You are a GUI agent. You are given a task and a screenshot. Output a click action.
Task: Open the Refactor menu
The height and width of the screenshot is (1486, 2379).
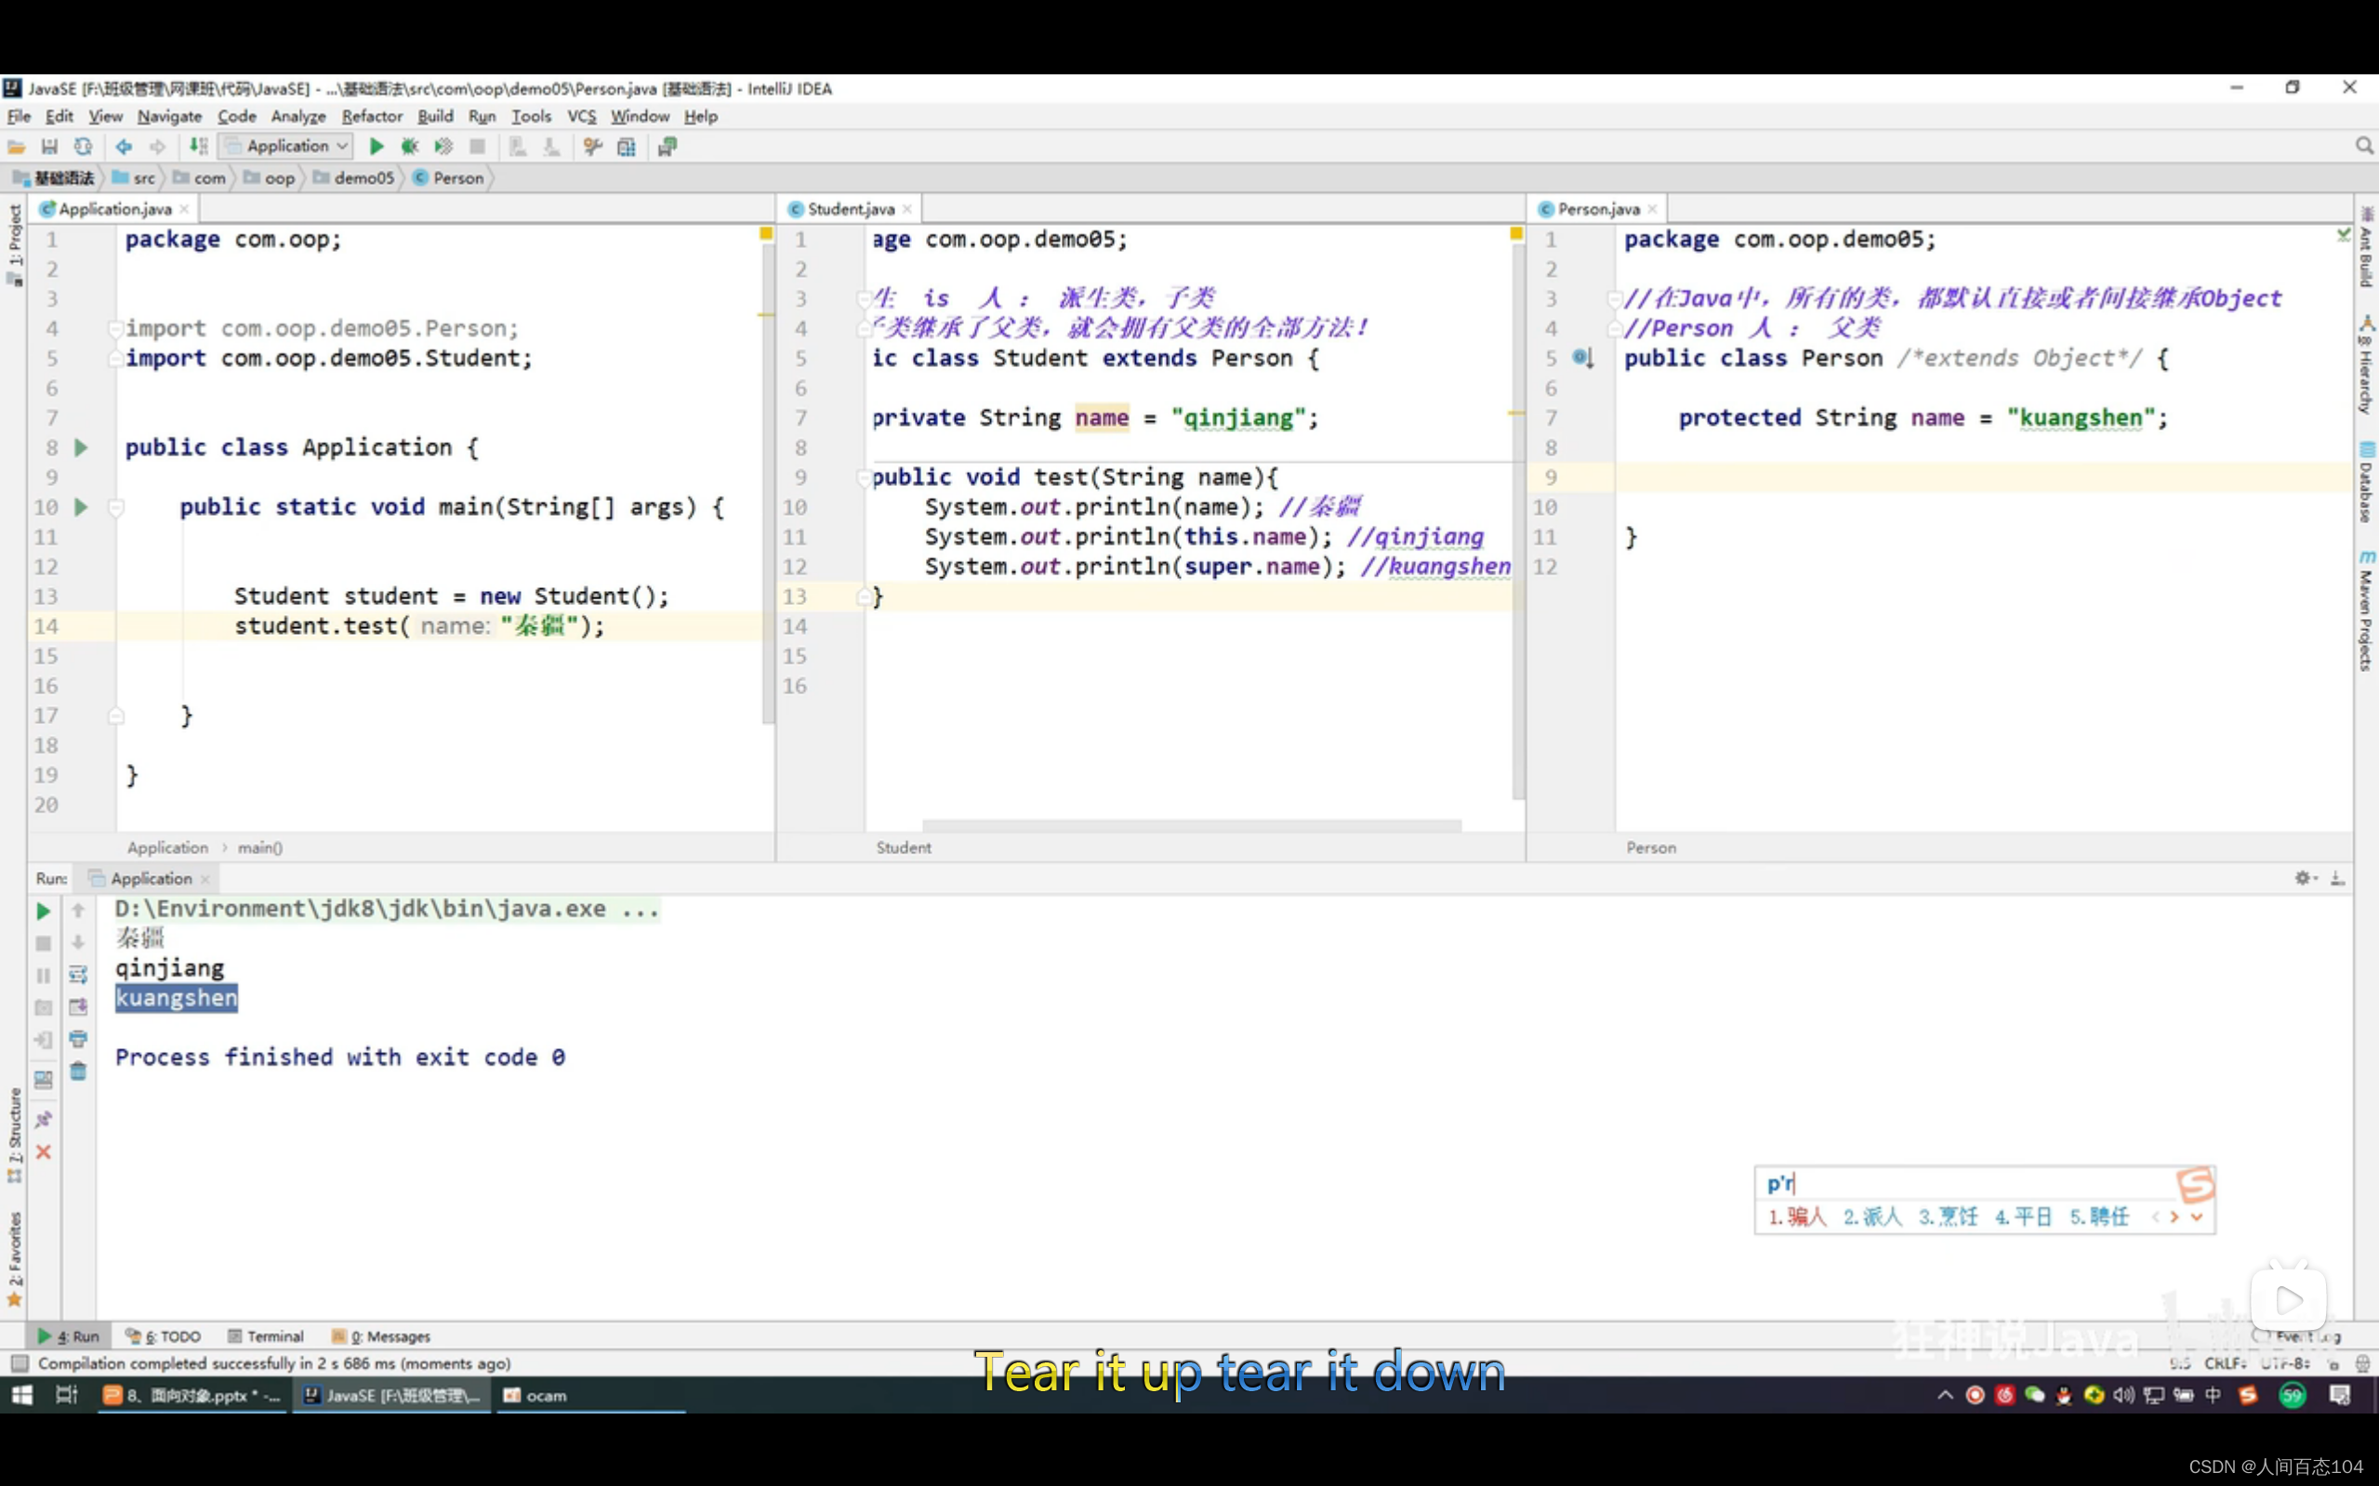[x=372, y=116]
